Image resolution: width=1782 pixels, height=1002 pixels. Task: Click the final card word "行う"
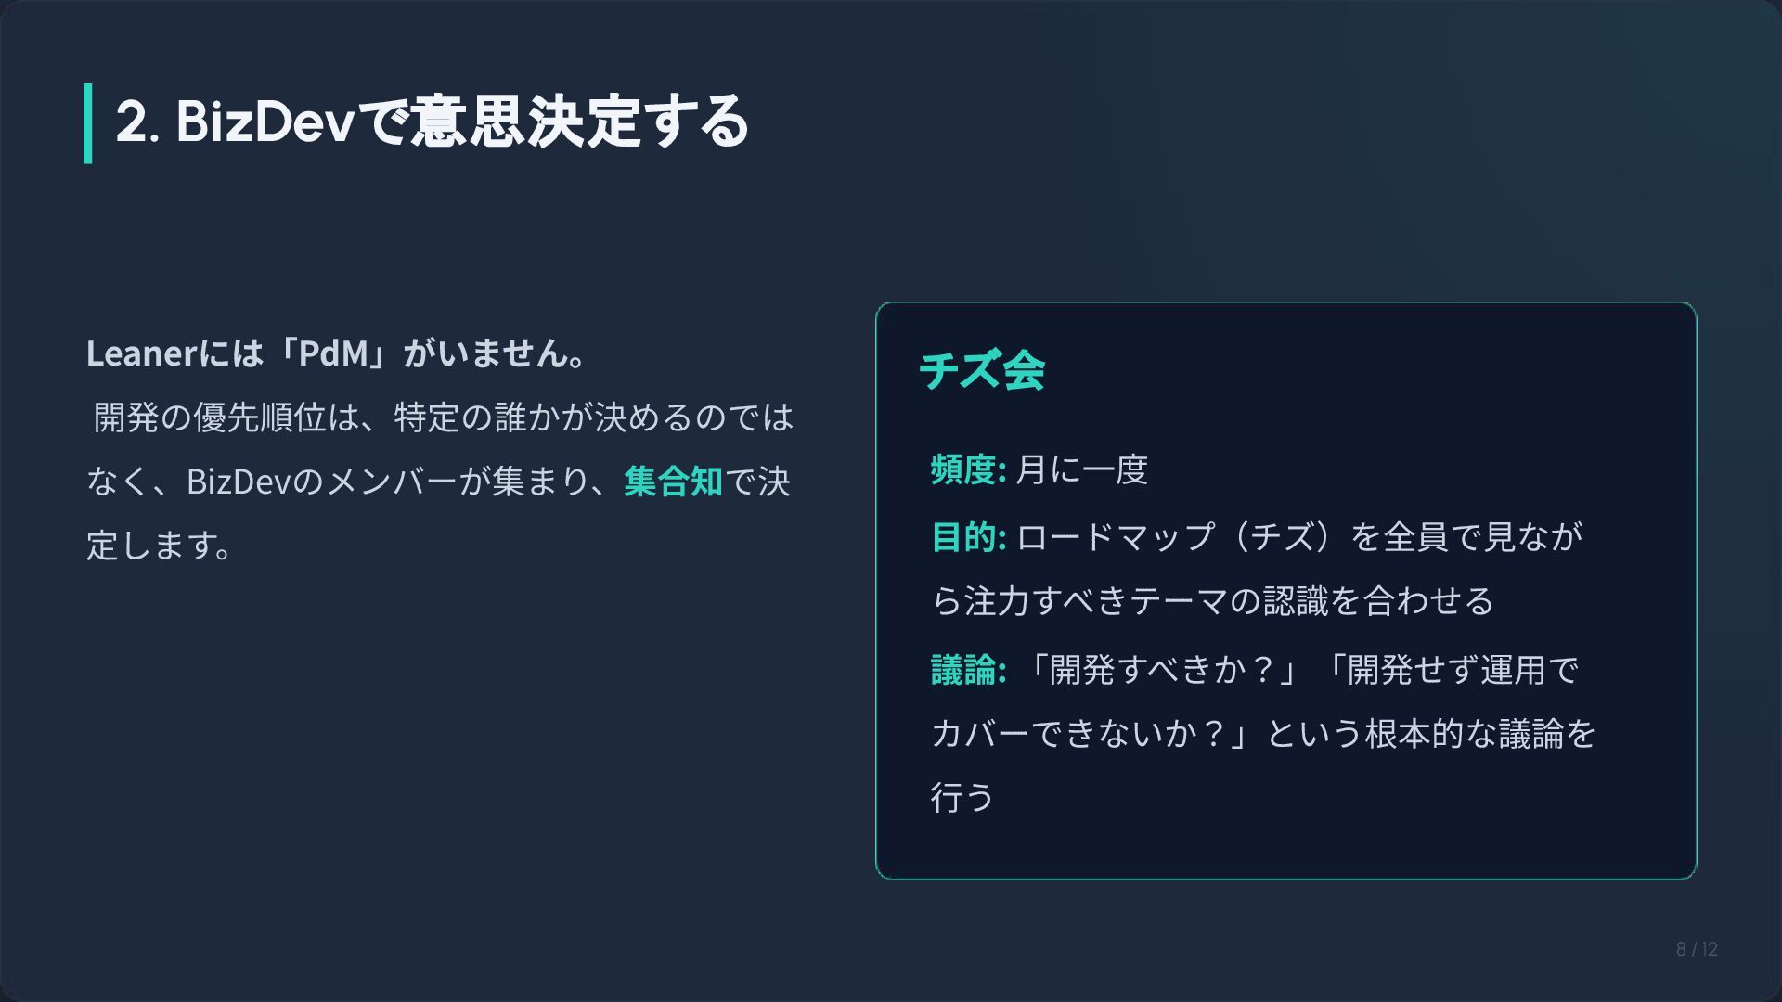click(x=962, y=798)
